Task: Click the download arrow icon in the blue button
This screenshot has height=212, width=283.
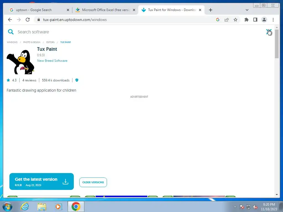Action: (65, 182)
